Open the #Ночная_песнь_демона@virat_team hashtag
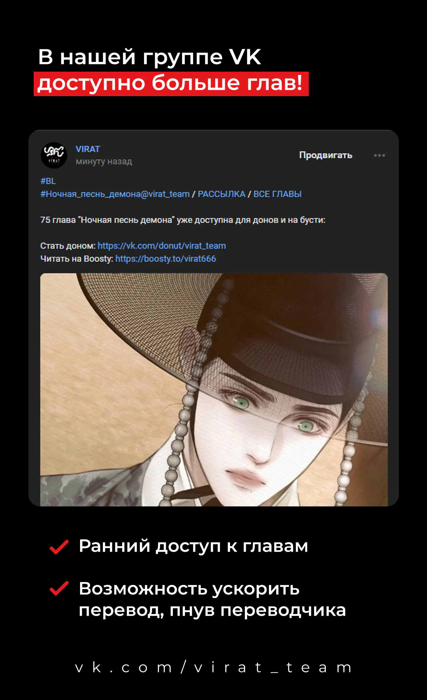The height and width of the screenshot is (700, 427). [115, 194]
